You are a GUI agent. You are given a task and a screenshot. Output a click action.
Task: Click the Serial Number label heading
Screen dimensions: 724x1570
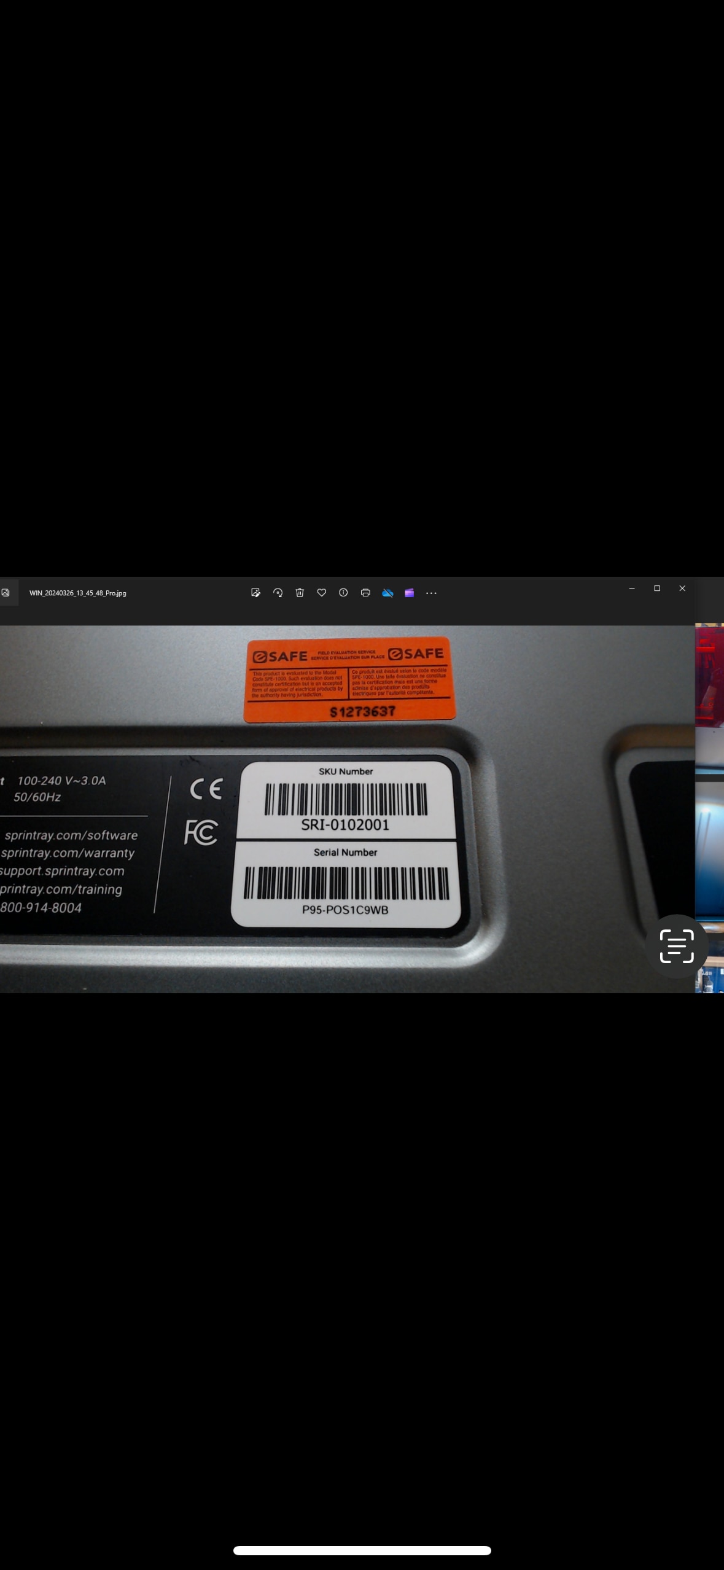(x=345, y=853)
